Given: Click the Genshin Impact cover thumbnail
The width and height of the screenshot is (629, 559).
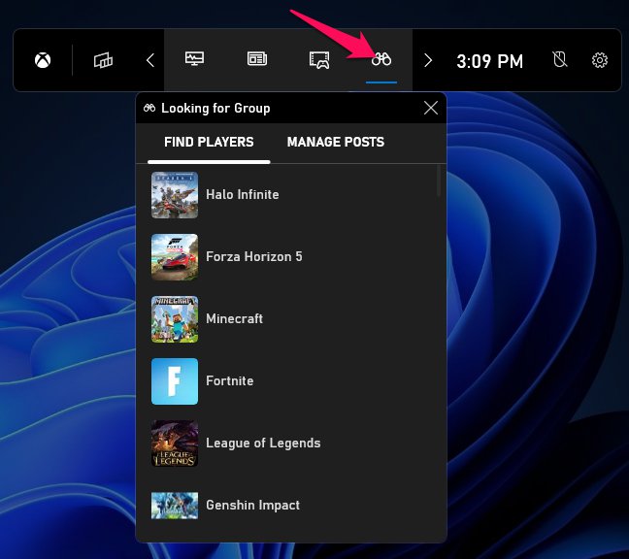Looking at the screenshot, I should click(175, 506).
